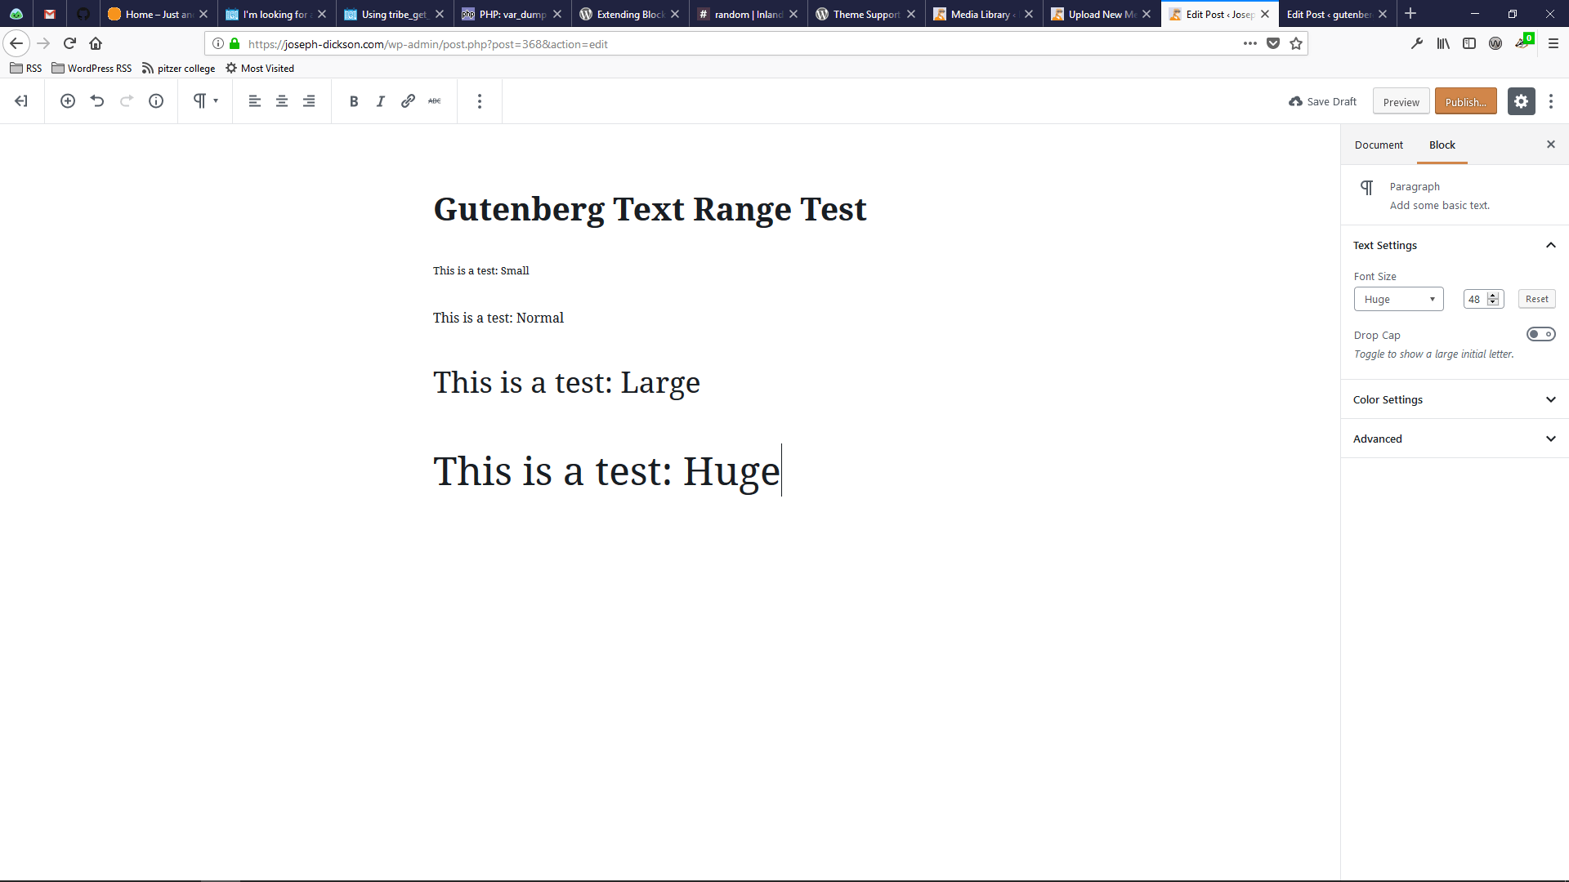Apply italic formatting
The height and width of the screenshot is (882, 1569).
pos(381,101)
